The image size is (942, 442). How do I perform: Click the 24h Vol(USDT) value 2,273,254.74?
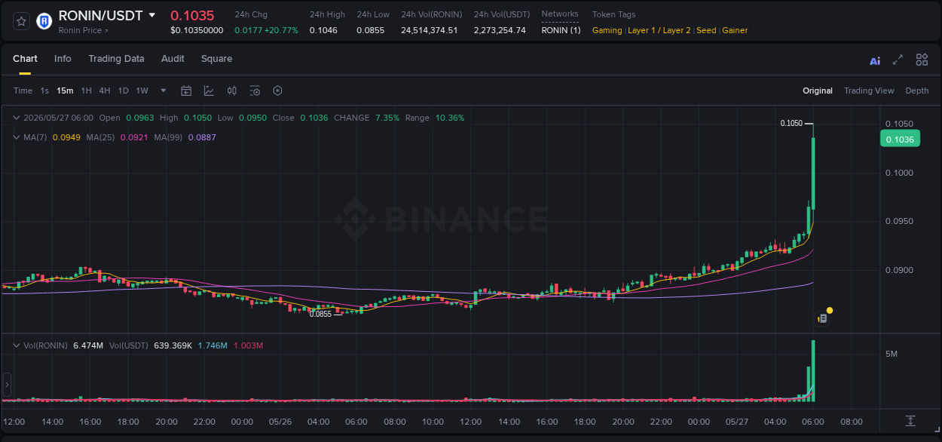500,30
